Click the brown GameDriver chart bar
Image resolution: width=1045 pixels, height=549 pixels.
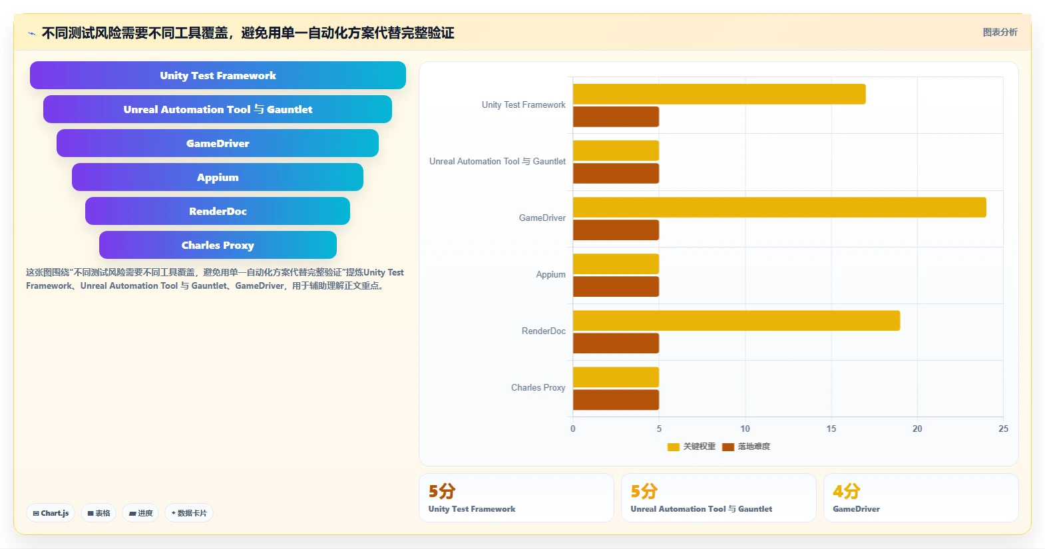point(616,230)
